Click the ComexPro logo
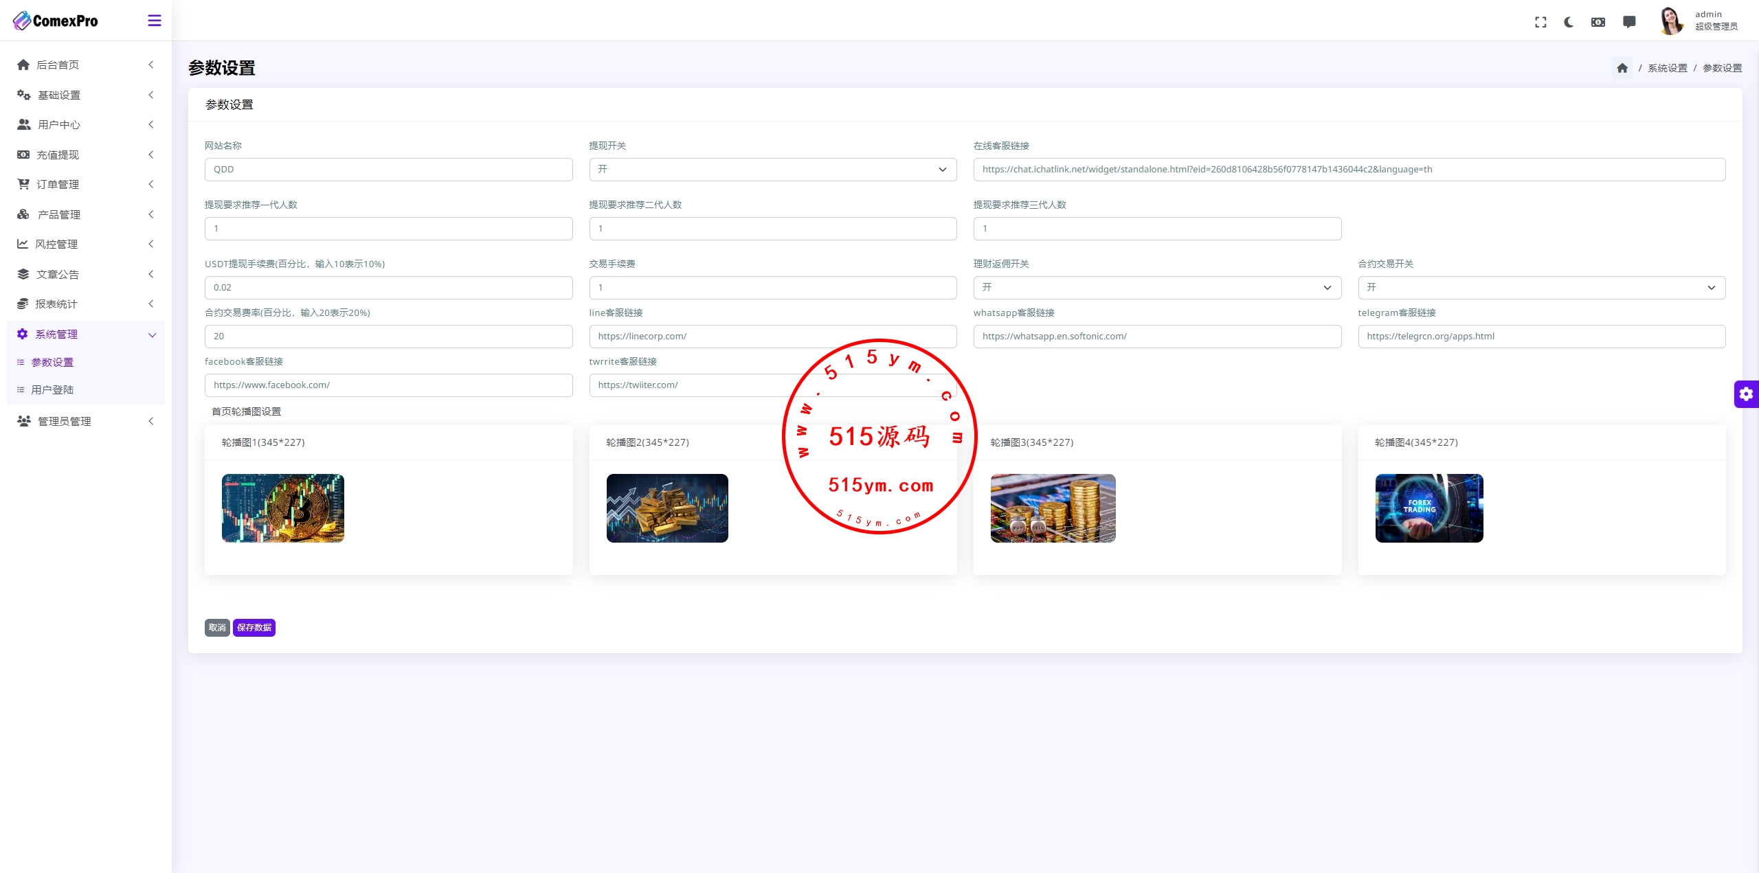This screenshot has width=1759, height=873. [x=55, y=21]
